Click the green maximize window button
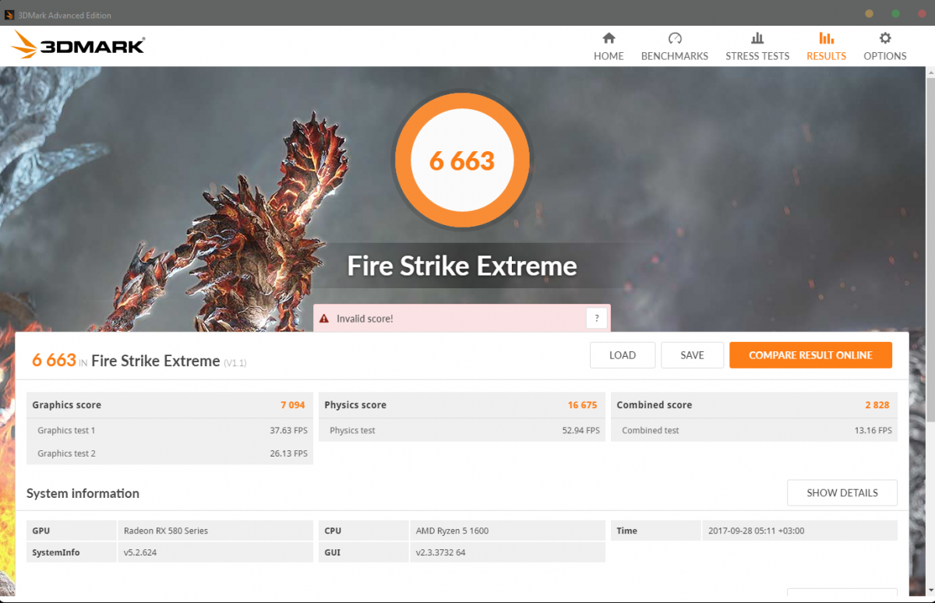This screenshot has height=603, width=935. pos(896,14)
